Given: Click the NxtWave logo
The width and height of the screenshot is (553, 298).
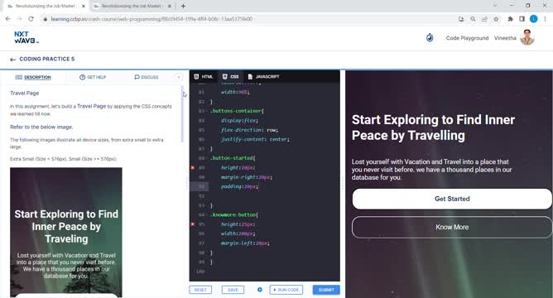Looking at the screenshot, I should click(x=26, y=37).
